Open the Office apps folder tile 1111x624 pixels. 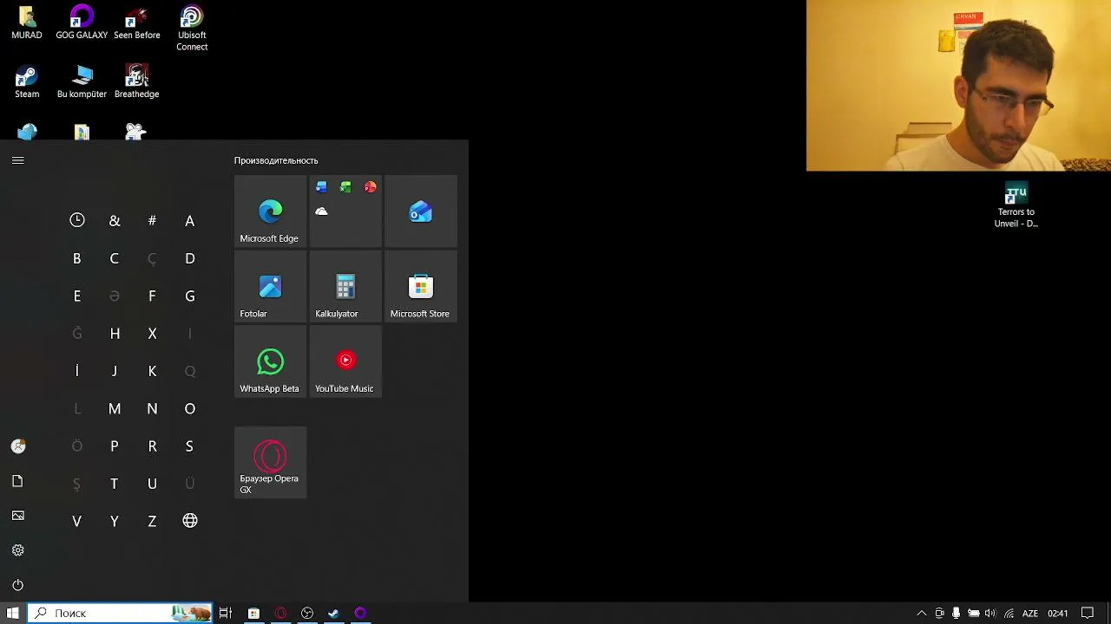coord(345,211)
